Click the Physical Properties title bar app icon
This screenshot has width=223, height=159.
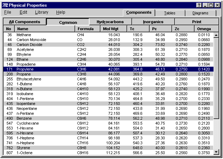point(5,5)
